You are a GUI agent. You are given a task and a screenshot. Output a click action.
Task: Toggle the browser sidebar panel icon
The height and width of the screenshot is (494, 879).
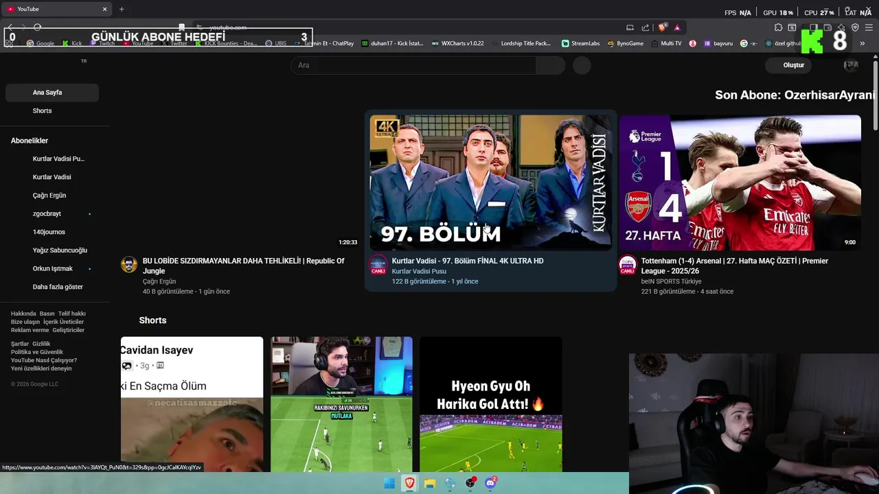(814, 27)
